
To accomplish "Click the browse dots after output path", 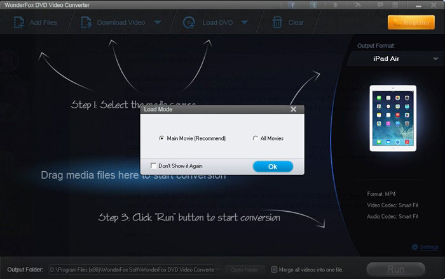I will coord(218,269).
